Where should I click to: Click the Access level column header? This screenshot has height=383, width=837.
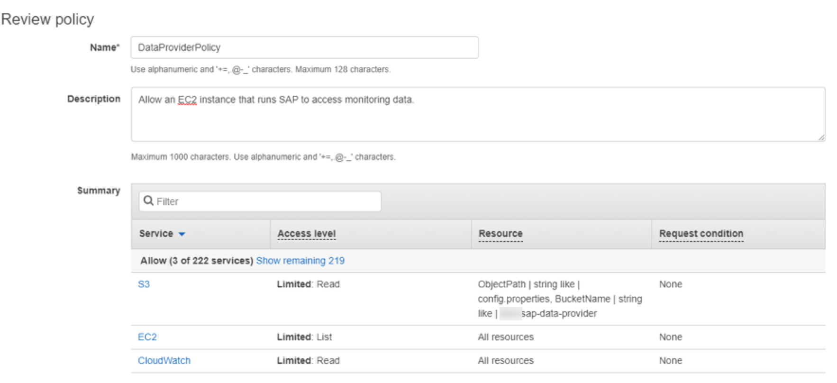point(306,234)
